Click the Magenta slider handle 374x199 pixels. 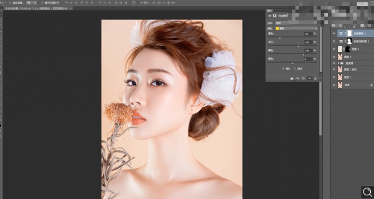(298, 46)
